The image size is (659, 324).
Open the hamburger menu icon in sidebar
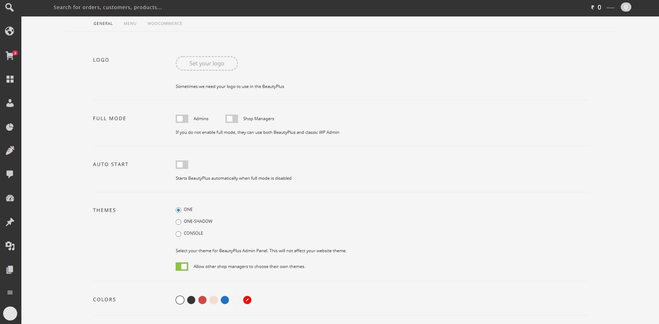tap(10, 292)
